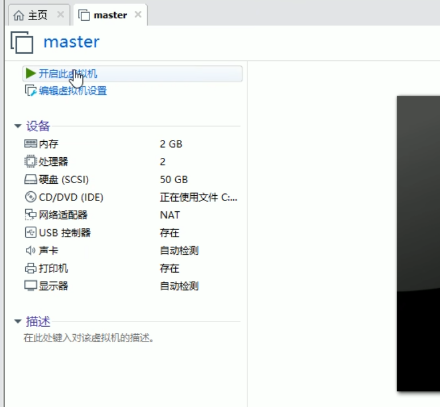Click the large master virtual machine icon

(22, 42)
